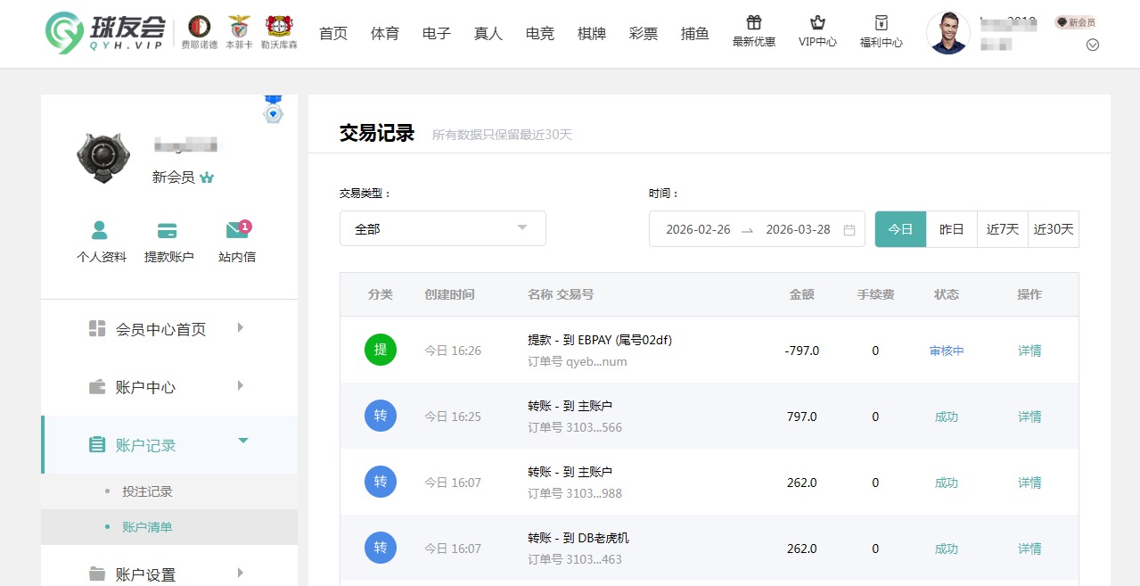Open the 最新优惠 promotions icon
The width and height of the screenshot is (1140, 586).
[753, 33]
